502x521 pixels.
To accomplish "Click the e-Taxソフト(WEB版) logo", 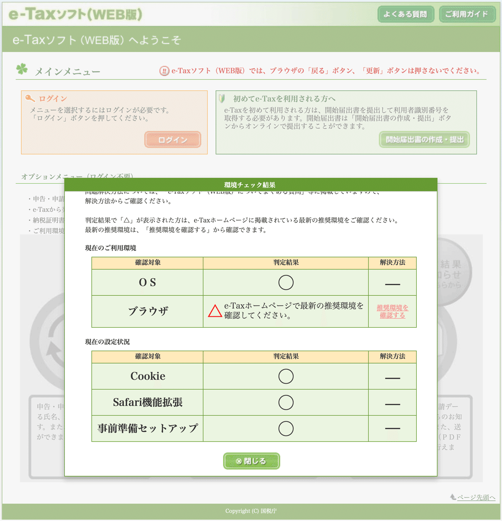I will click(x=75, y=14).
